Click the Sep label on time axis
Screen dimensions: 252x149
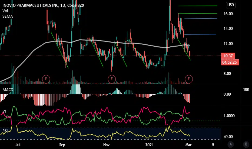[62, 145]
